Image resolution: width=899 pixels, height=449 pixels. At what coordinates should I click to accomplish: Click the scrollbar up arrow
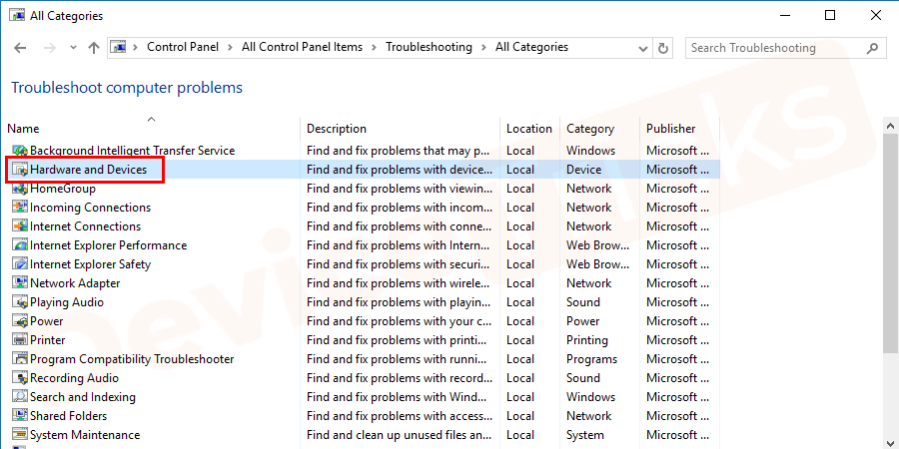(x=890, y=126)
